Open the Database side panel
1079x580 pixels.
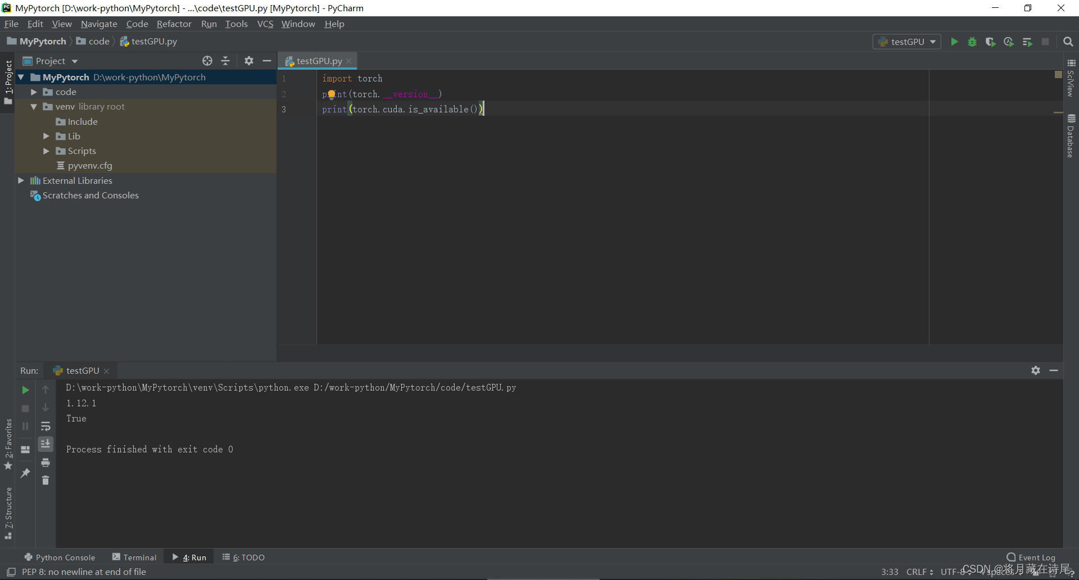pos(1071,136)
